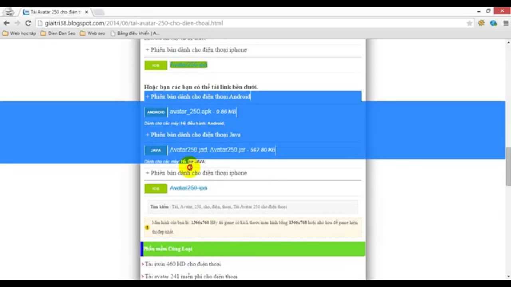Open the Web seo bookmark folder
511x287 pixels.
(x=93, y=33)
